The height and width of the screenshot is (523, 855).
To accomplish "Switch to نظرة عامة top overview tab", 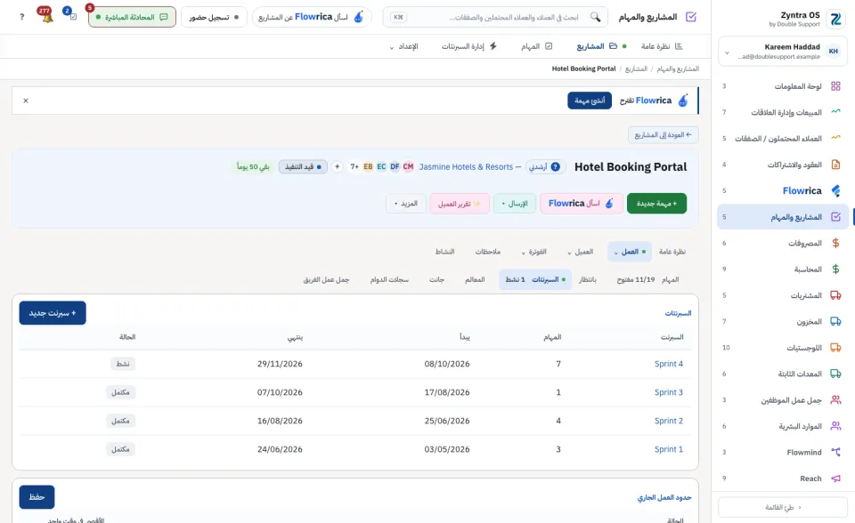I will tap(662, 46).
